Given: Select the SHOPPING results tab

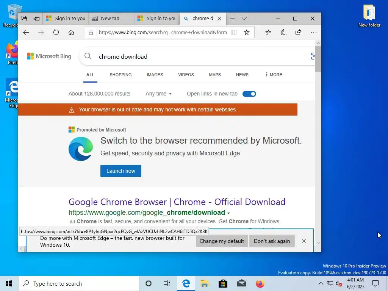Looking at the screenshot, I should tap(120, 75).
